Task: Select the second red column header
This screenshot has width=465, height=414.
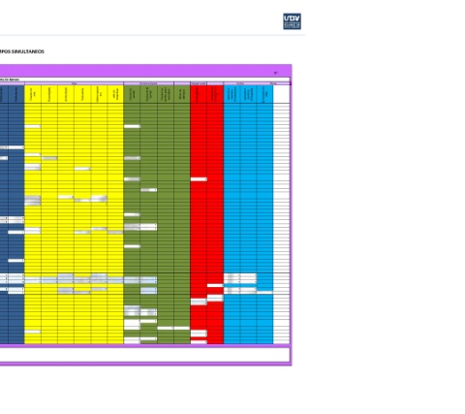Action: (x=215, y=94)
